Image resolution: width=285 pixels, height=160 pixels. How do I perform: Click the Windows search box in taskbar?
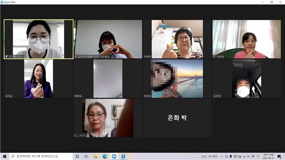(x=41, y=156)
